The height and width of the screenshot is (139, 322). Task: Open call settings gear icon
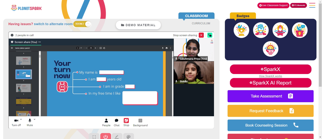[x=12, y=35]
